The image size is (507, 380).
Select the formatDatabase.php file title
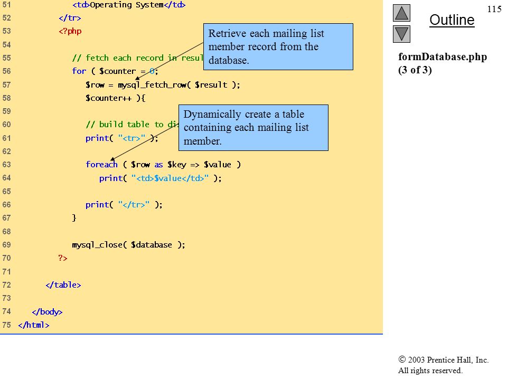(x=443, y=57)
